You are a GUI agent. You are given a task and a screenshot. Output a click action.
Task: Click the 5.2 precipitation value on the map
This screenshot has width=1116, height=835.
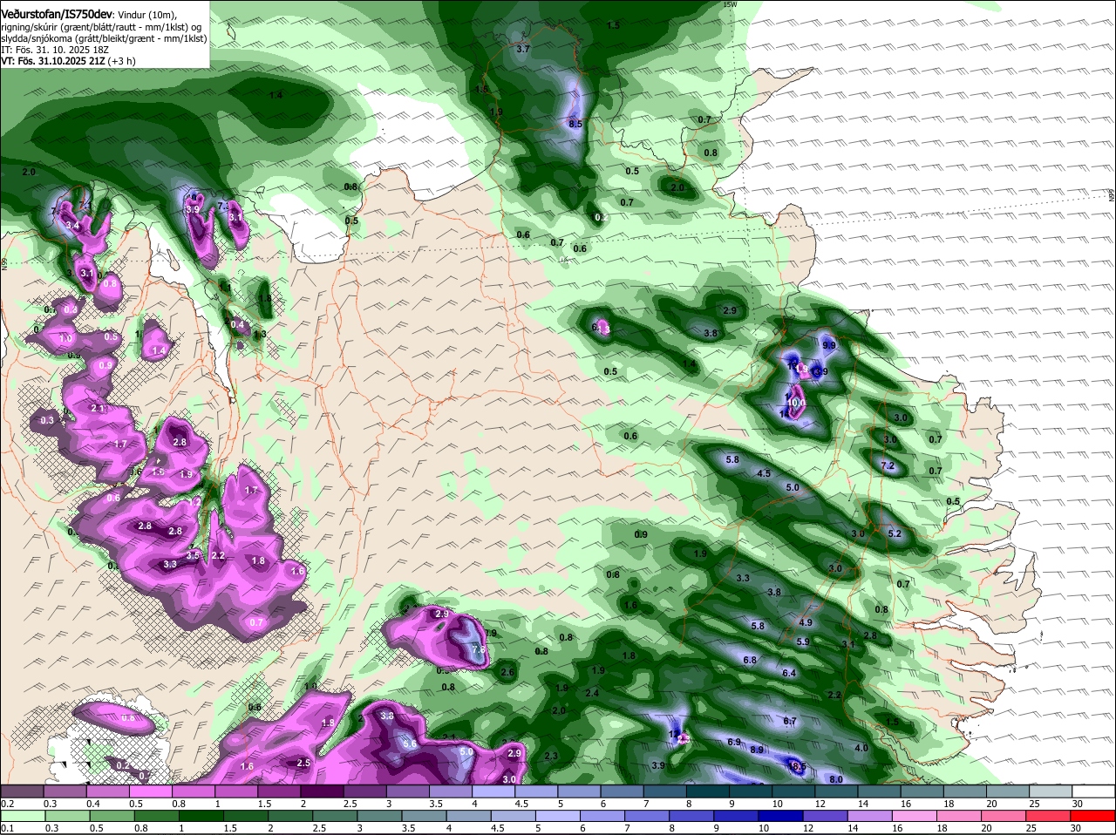click(894, 533)
